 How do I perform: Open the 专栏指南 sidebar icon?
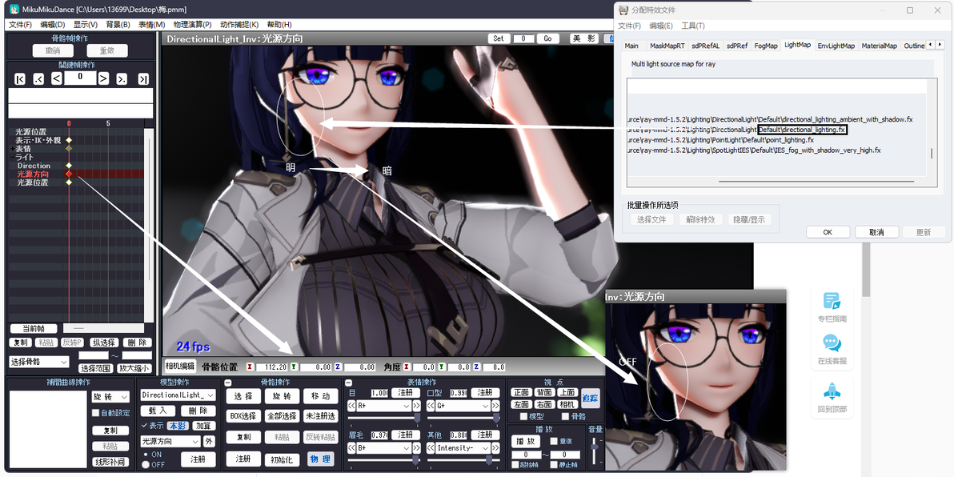point(832,301)
